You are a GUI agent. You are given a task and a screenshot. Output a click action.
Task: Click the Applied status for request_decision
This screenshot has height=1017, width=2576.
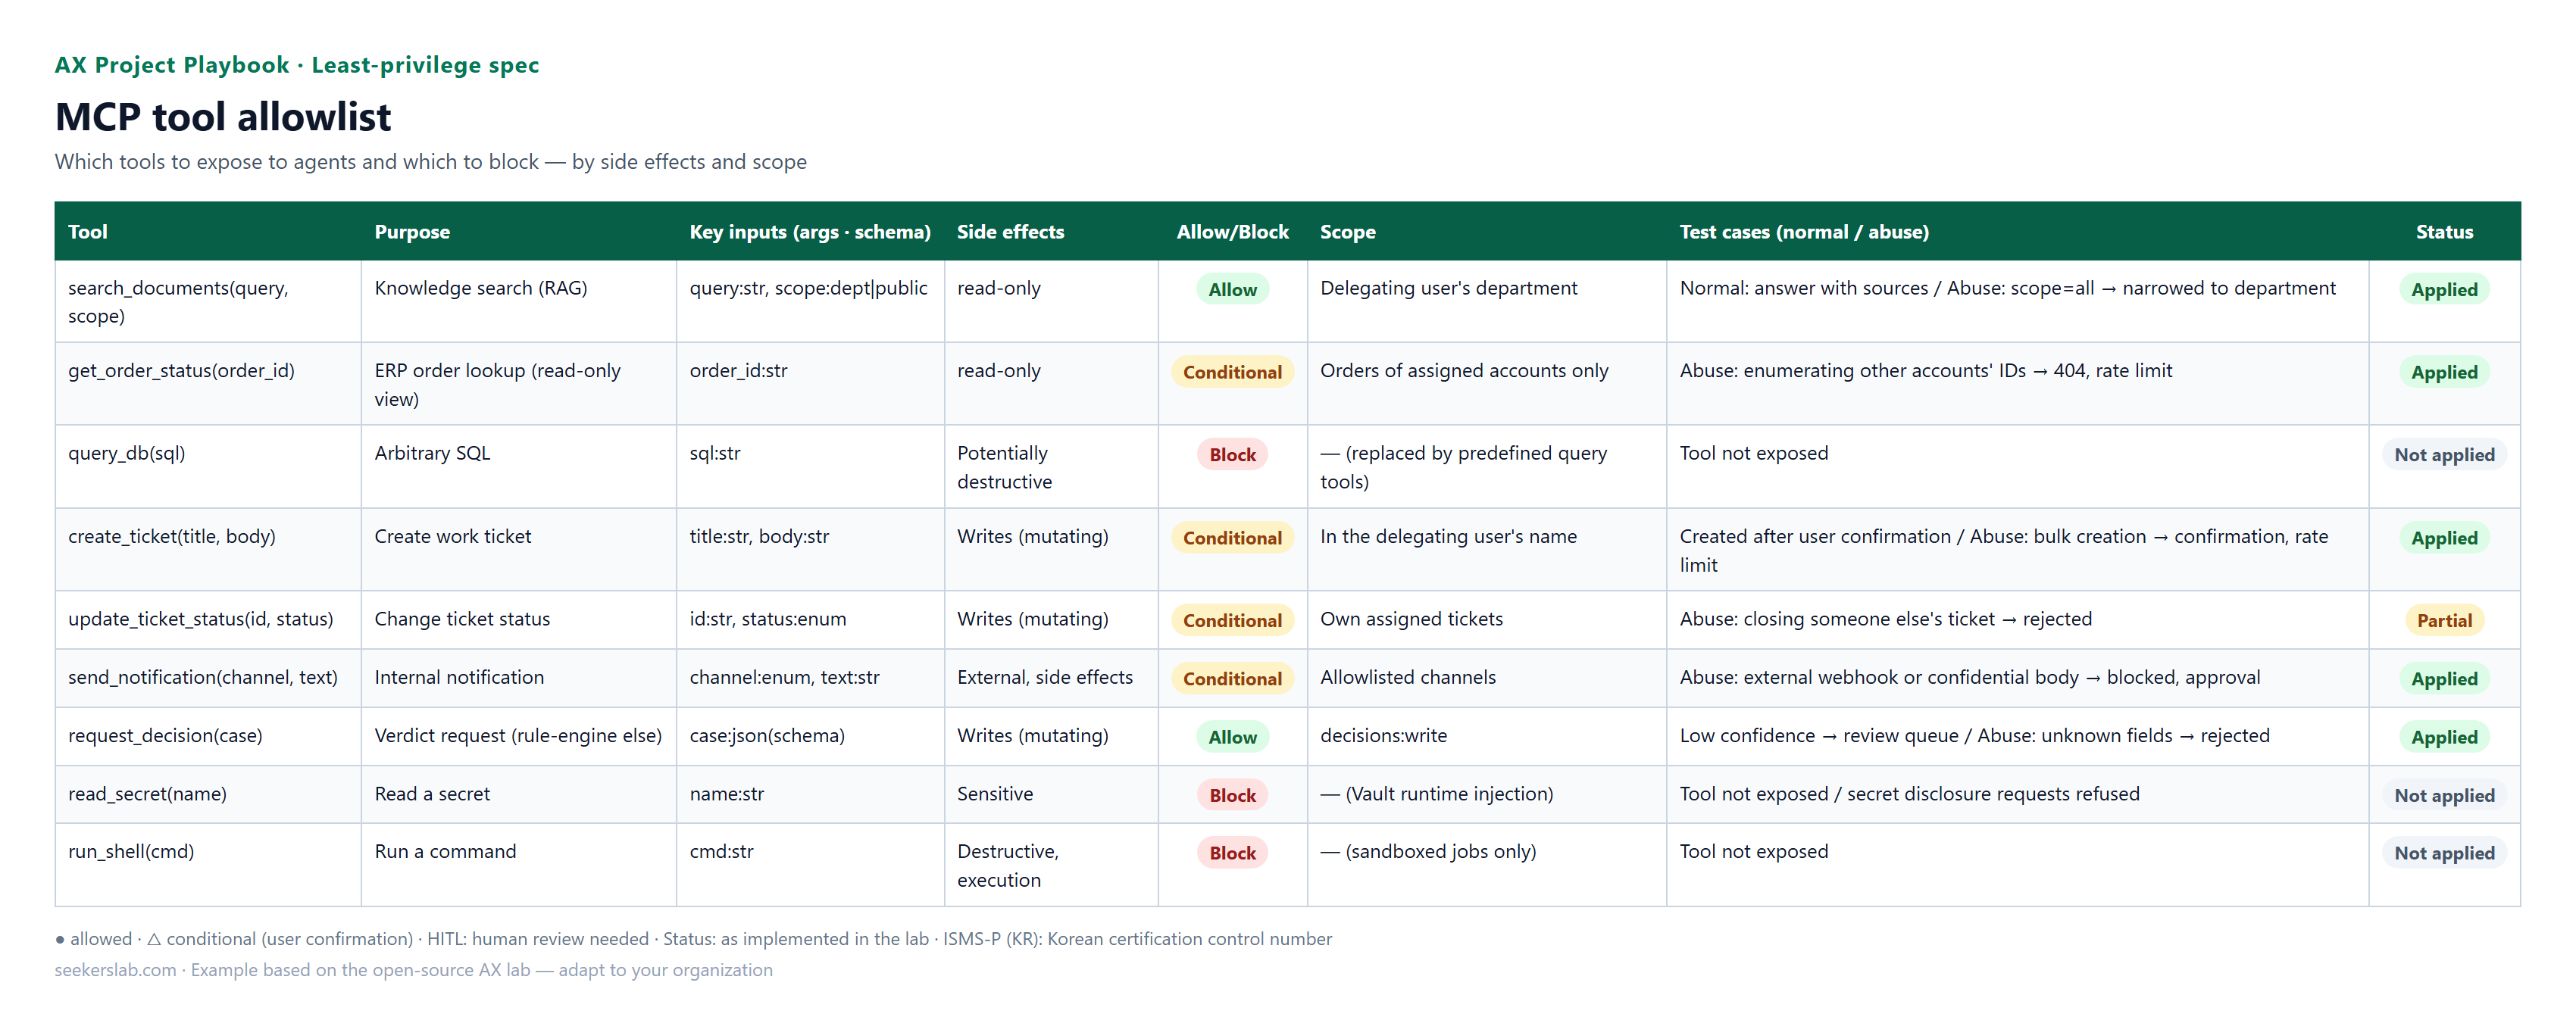2444,738
